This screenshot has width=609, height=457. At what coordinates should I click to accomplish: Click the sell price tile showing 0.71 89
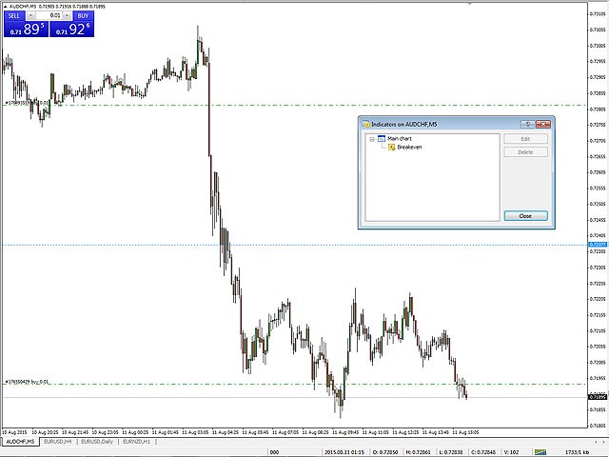(x=27, y=30)
